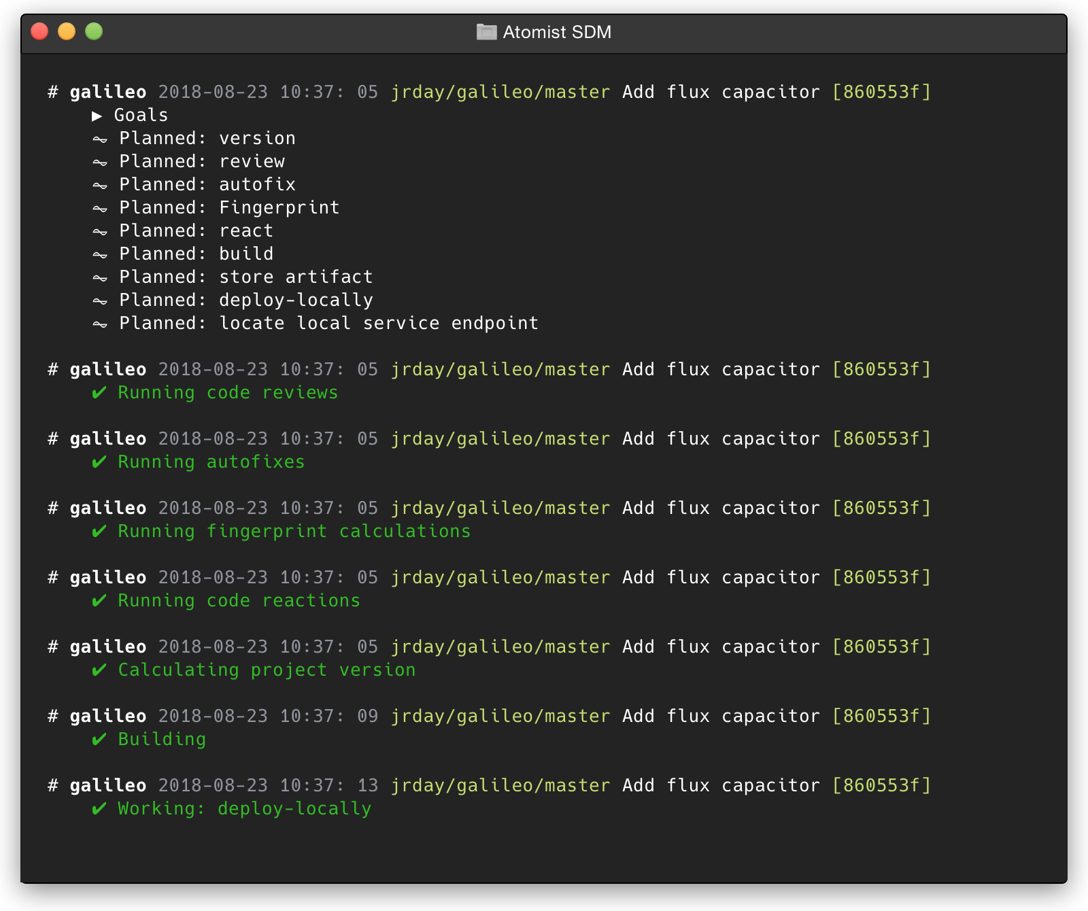Click the text 'Planned: store artifact'
The image size is (1088, 911).
(246, 277)
